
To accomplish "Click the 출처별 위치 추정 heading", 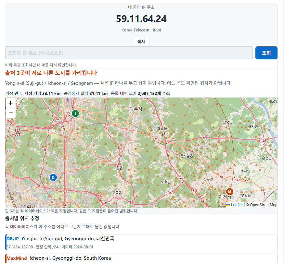I will pos(22,218).
